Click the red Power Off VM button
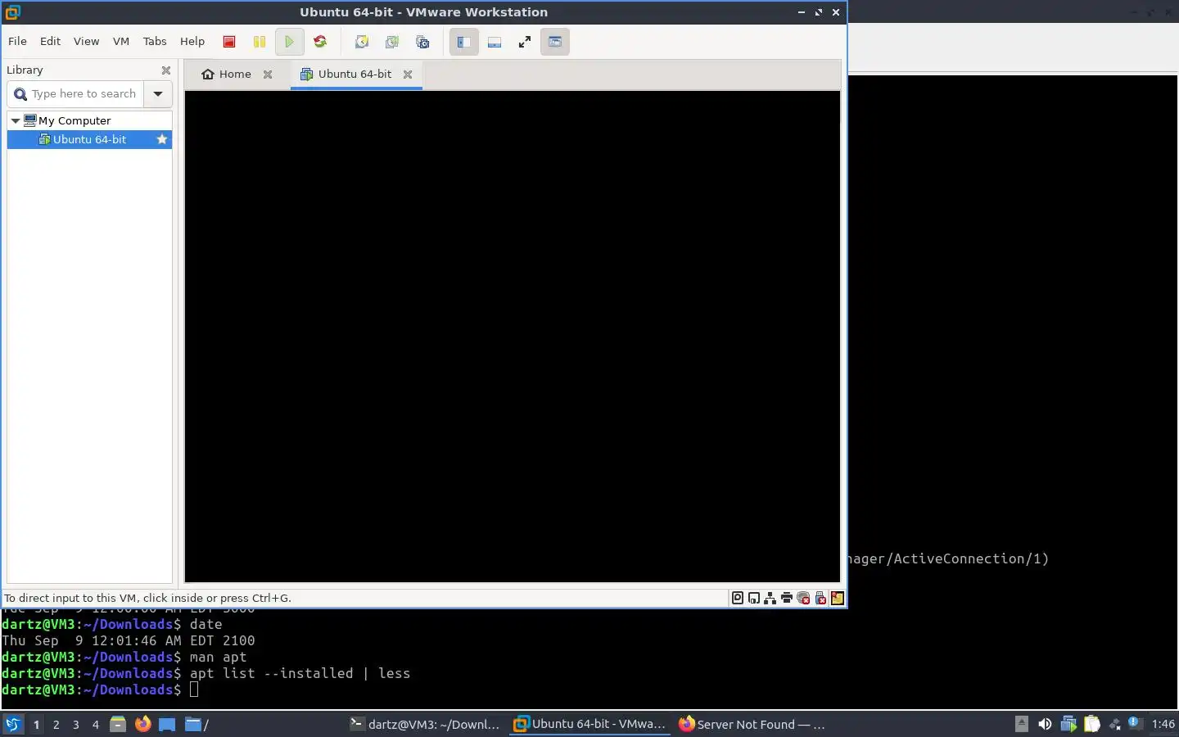 (x=229, y=42)
